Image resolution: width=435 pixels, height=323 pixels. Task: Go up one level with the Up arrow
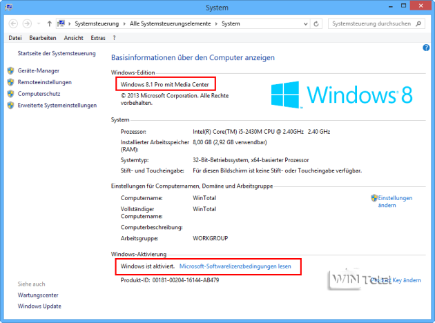coord(50,24)
